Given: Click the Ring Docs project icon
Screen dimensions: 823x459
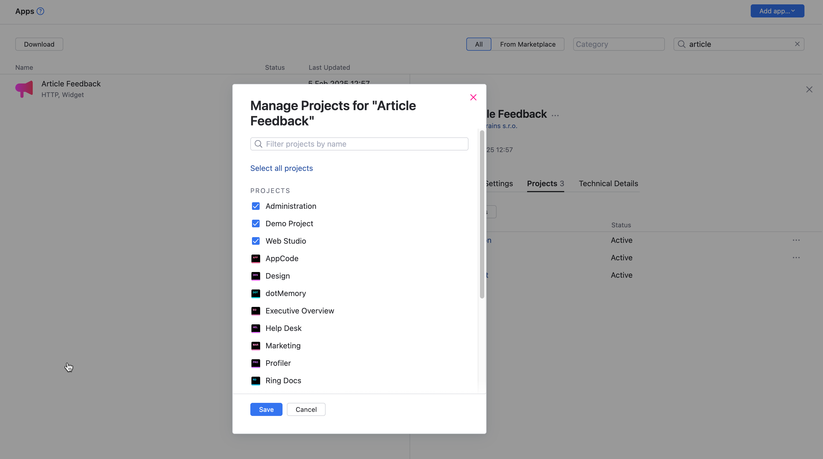Looking at the screenshot, I should 256,381.
